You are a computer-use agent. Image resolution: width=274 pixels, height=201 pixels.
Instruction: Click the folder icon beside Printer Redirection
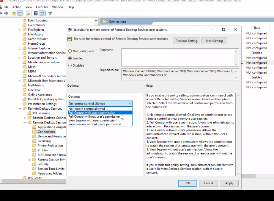tap(34, 146)
